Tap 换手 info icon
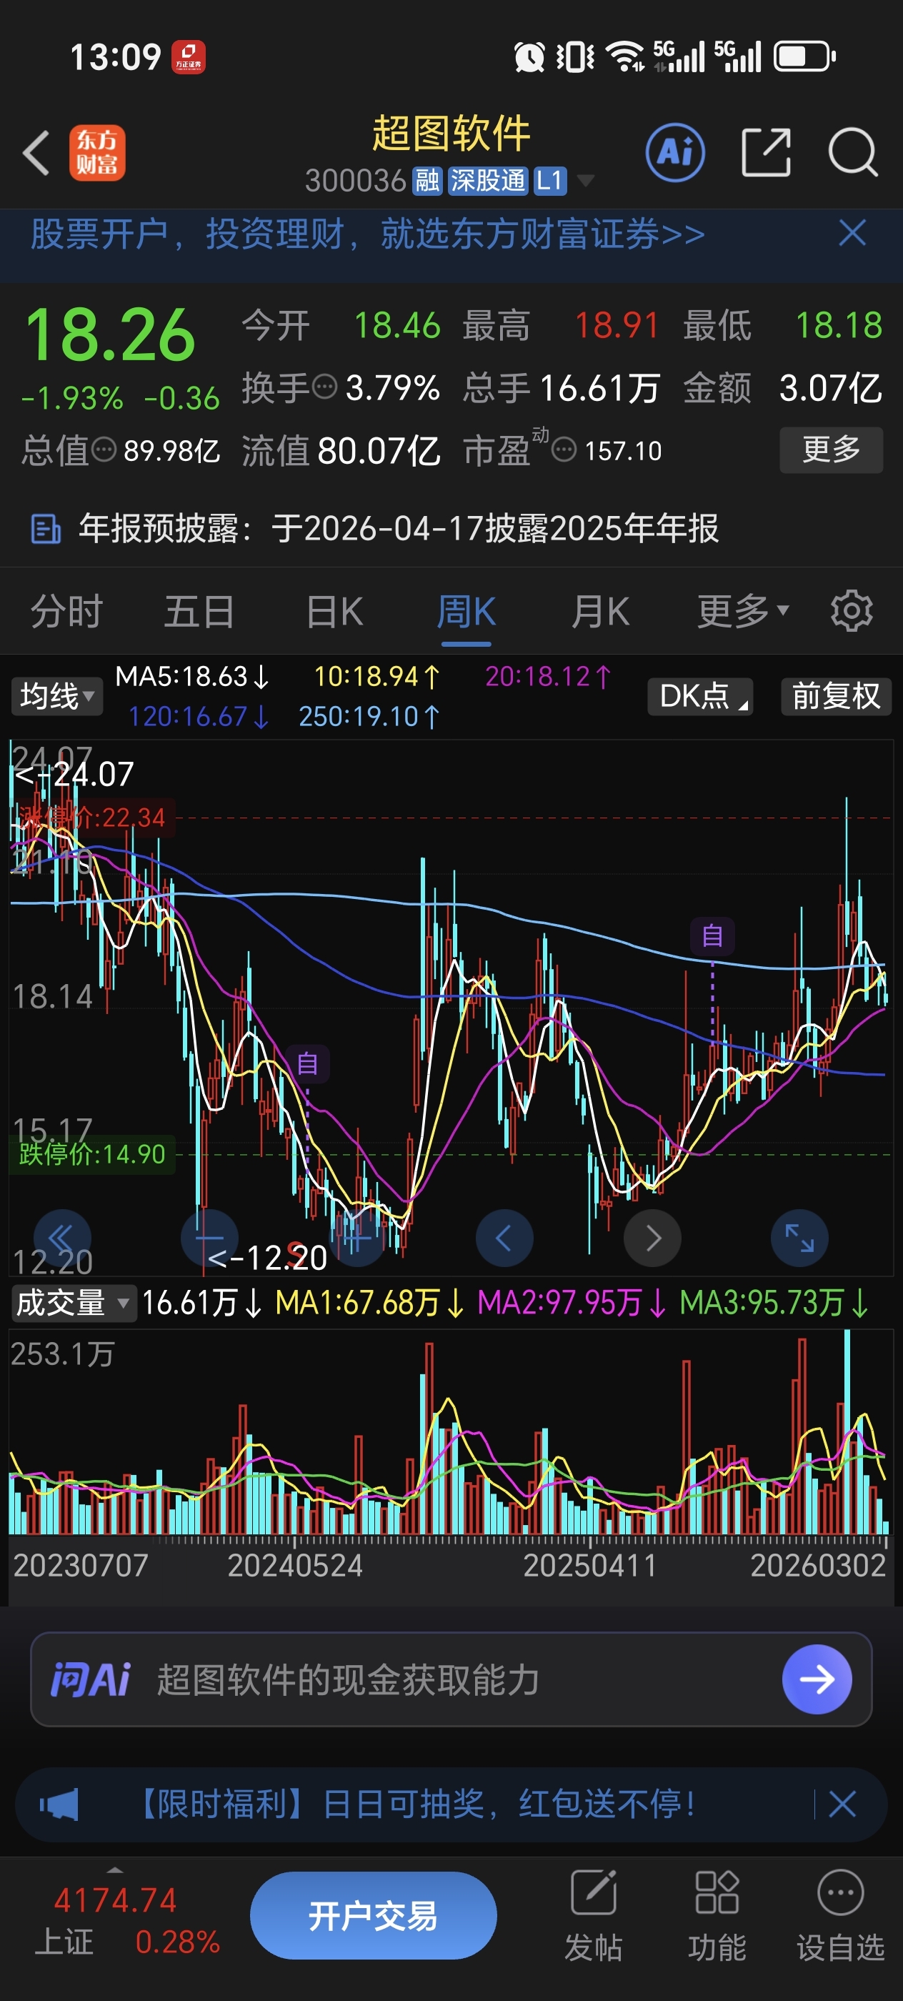The width and height of the screenshot is (903, 2001). pos(324,386)
